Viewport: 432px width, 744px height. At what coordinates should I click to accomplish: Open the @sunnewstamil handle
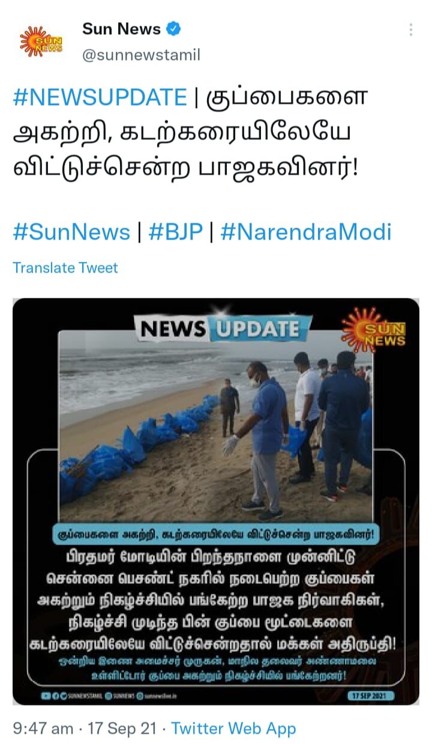coord(141,55)
